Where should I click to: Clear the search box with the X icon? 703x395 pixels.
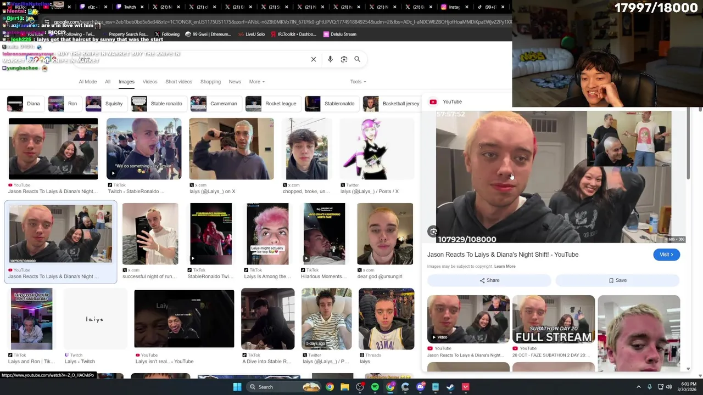click(x=314, y=59)
